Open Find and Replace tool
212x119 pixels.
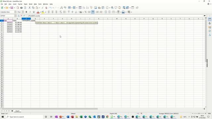pos(61,8)
